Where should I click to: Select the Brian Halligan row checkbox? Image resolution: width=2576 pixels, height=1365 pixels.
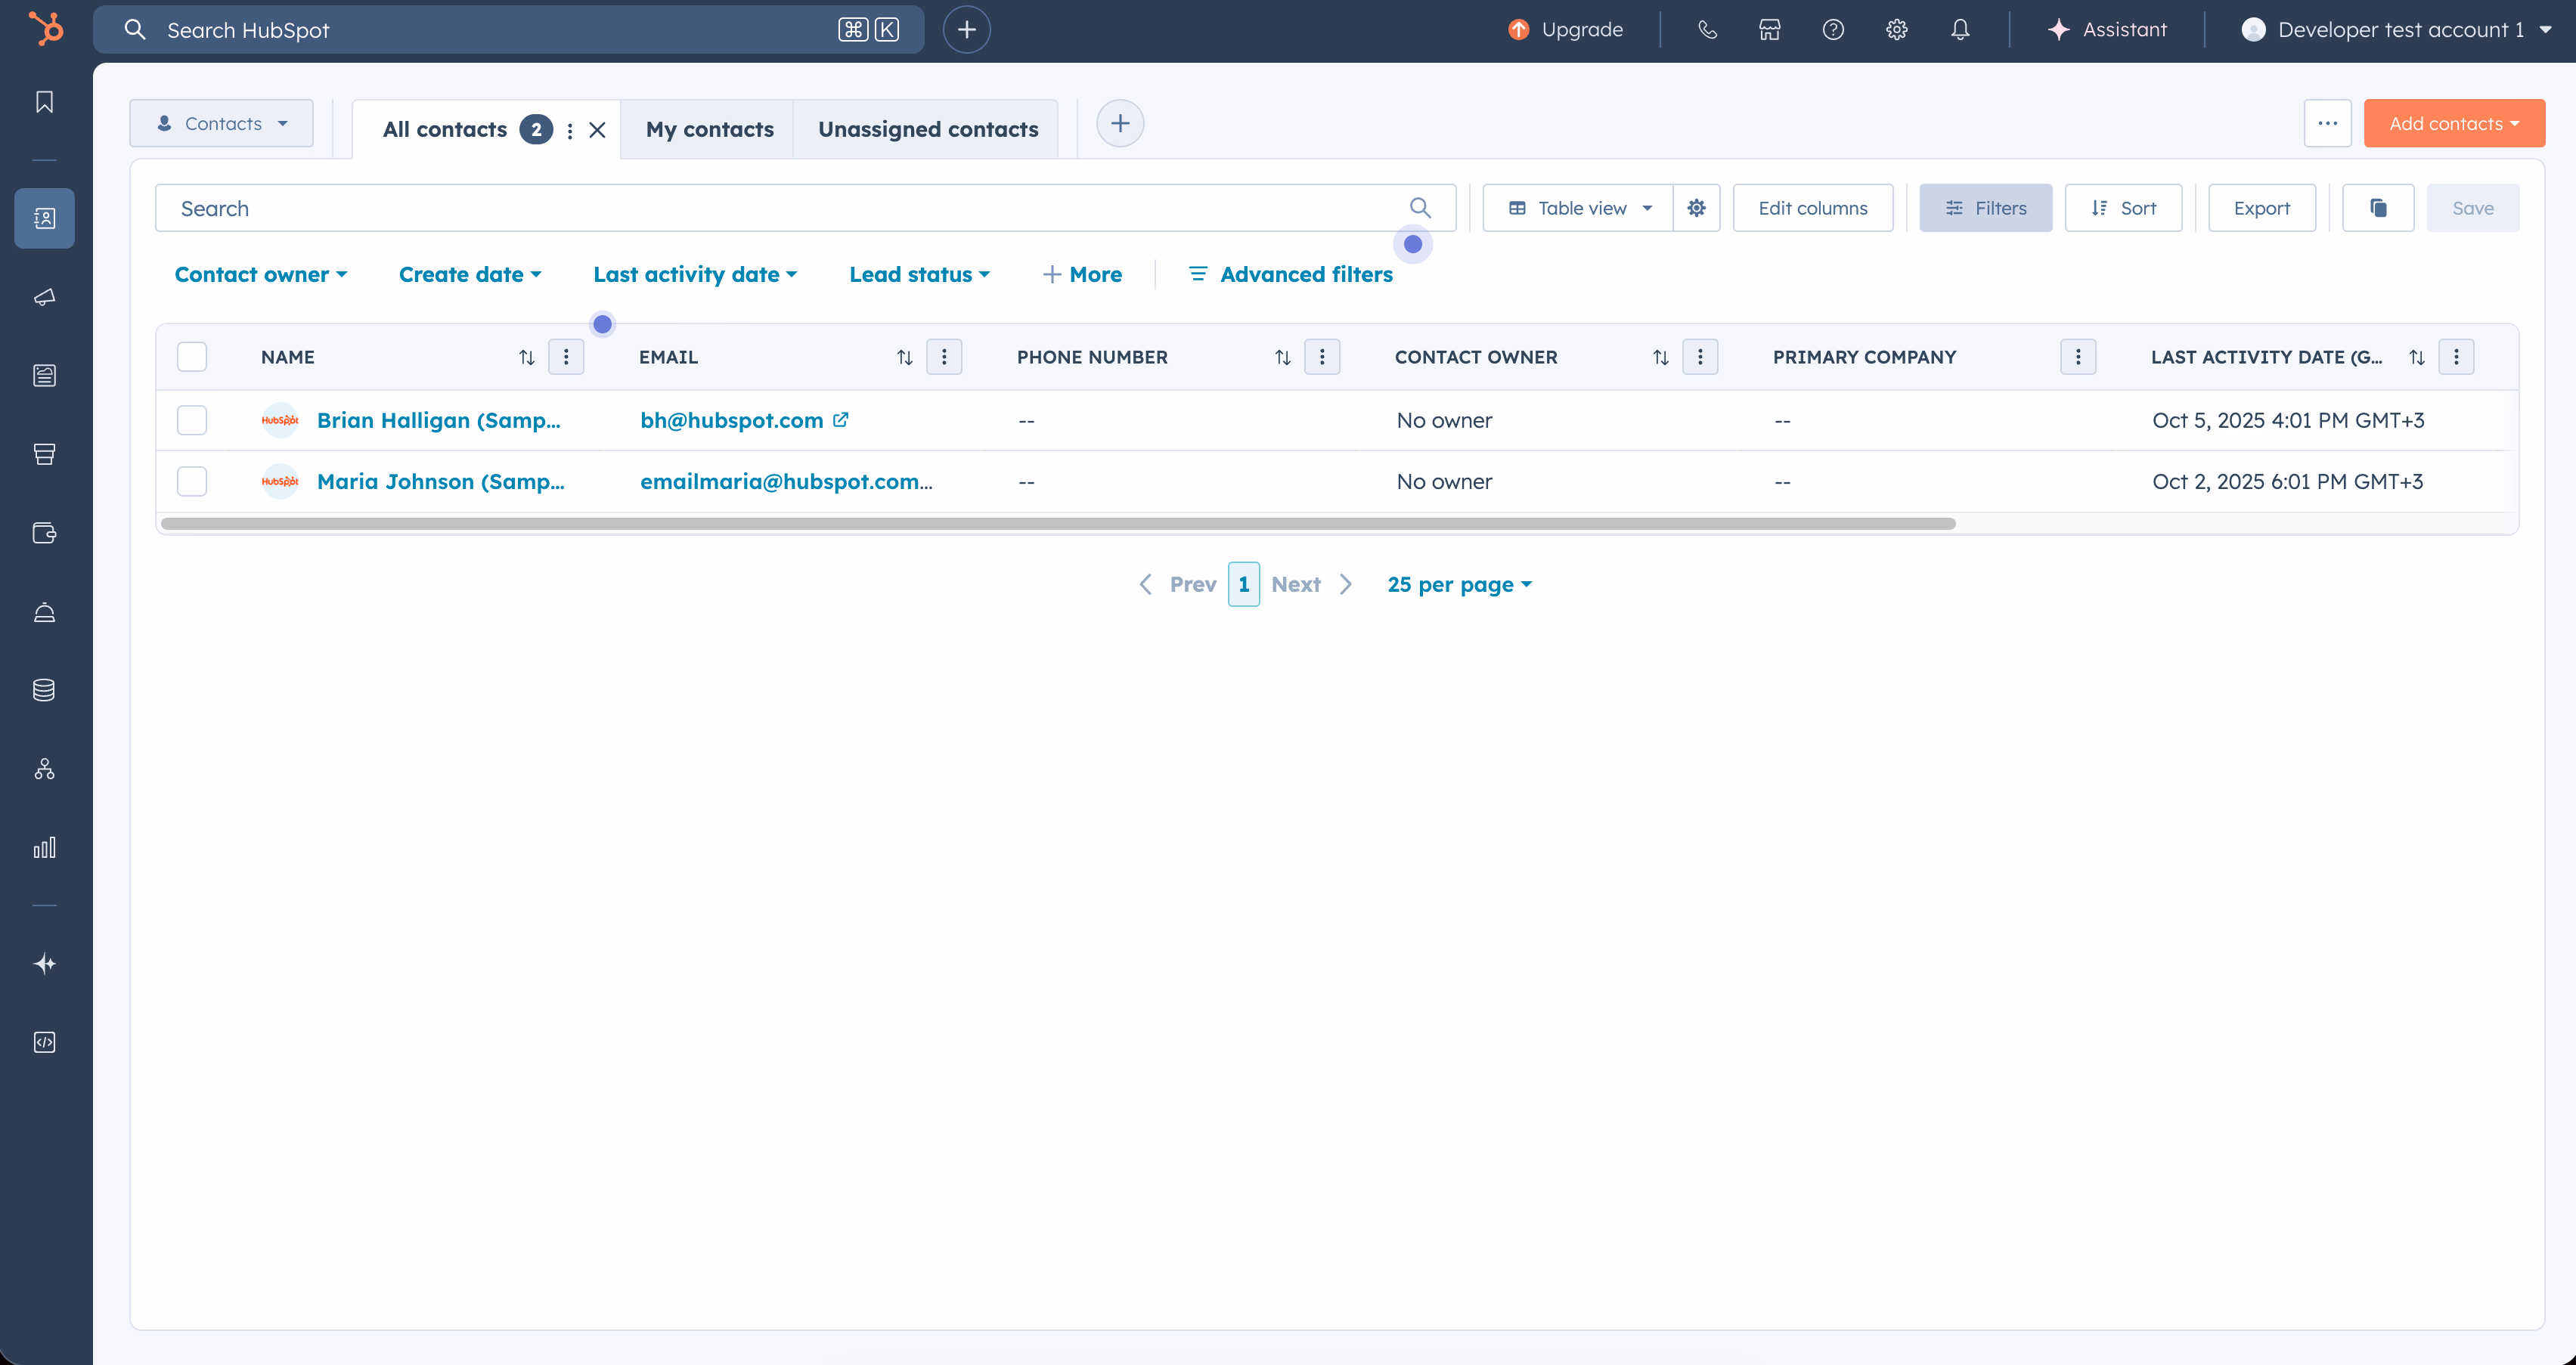(192, 420)
